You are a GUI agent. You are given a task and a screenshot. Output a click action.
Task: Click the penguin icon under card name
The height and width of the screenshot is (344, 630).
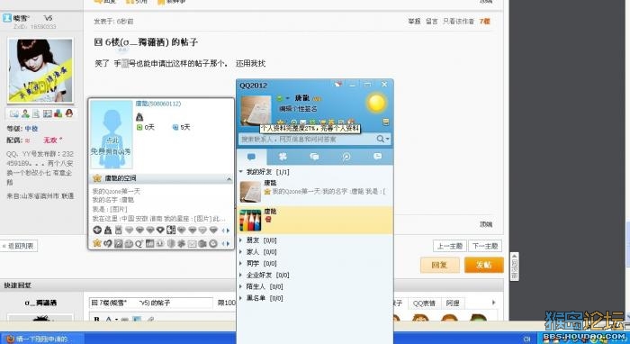pyautogui.click(x=139, y=117)
